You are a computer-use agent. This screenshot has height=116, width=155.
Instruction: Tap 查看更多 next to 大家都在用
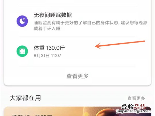tap(136, 98)
